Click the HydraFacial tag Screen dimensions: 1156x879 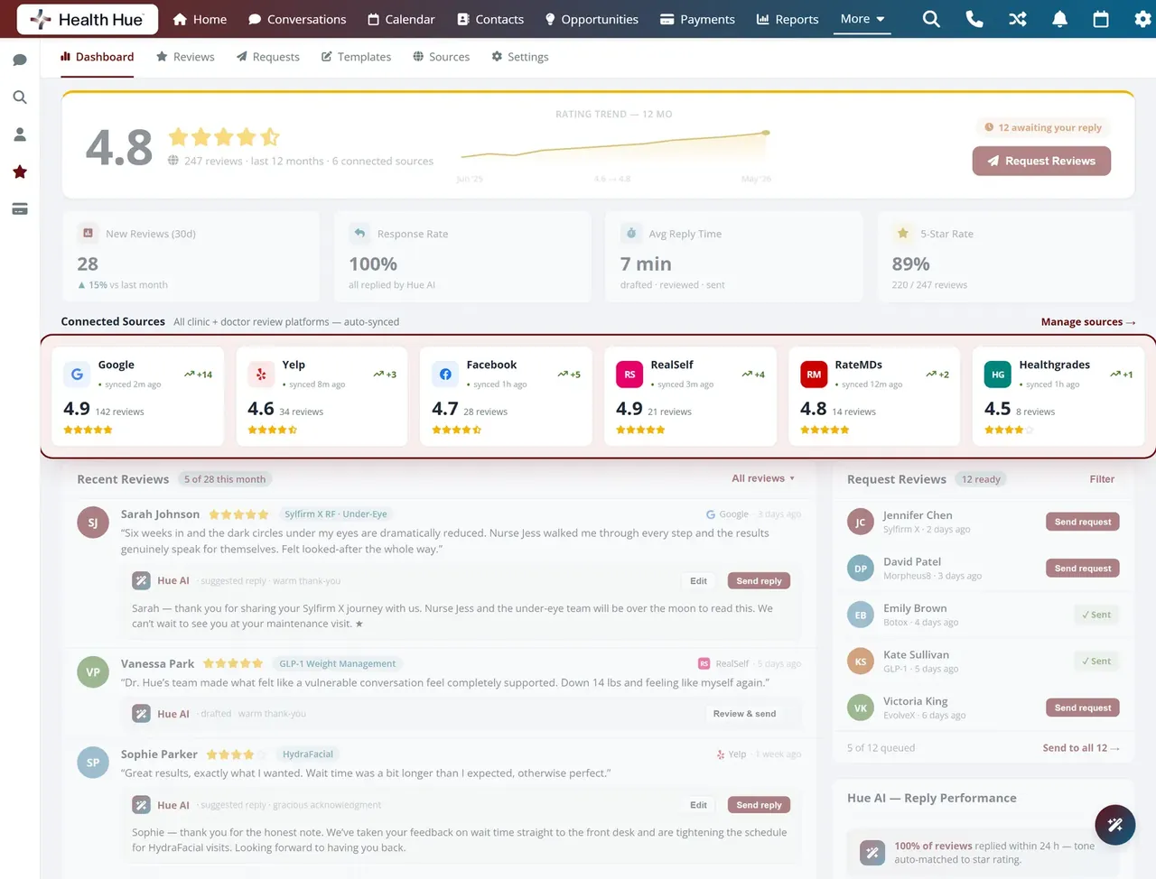(x=308, y=754)
